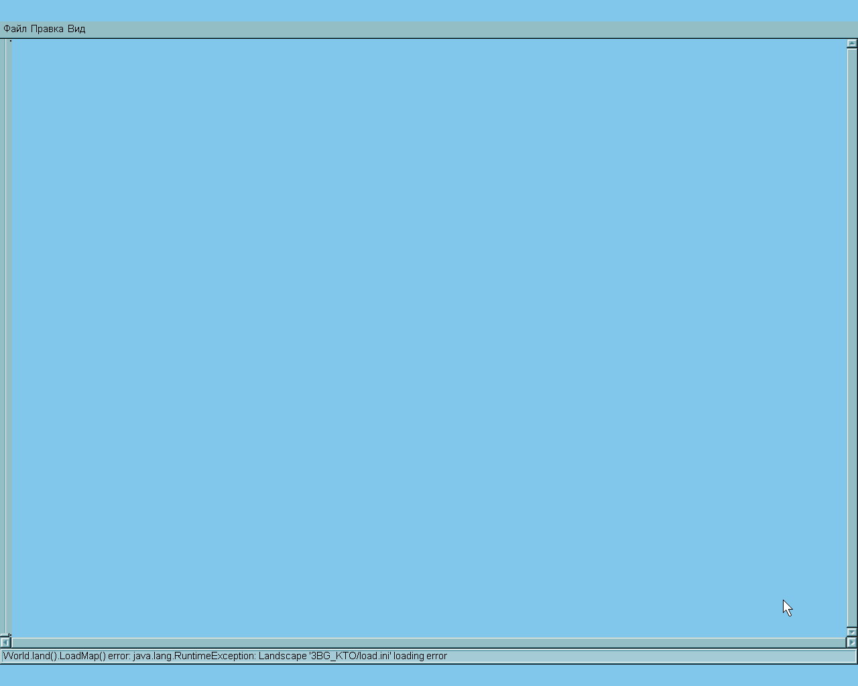
Task: Click the LoadMap() error message in status bar
Action: pyautogui.click(x=225, y=656)
